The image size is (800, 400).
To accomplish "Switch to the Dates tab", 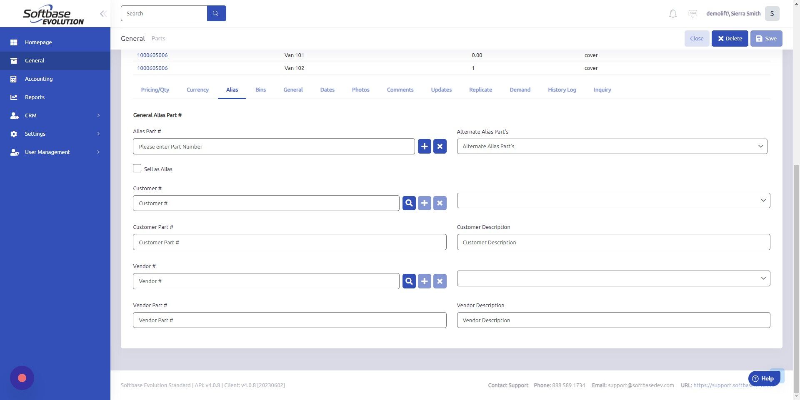I will coord(327,90).
